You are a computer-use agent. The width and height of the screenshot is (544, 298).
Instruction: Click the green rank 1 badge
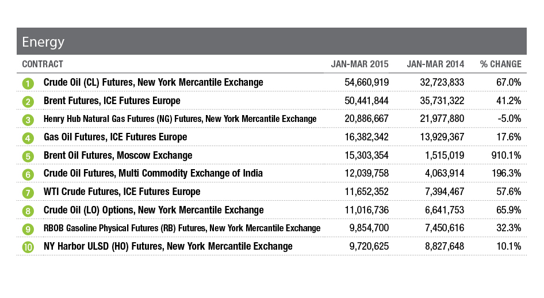[28, 83]
